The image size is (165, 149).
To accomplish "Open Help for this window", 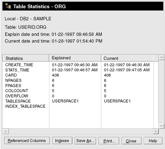I will point(153,141).
